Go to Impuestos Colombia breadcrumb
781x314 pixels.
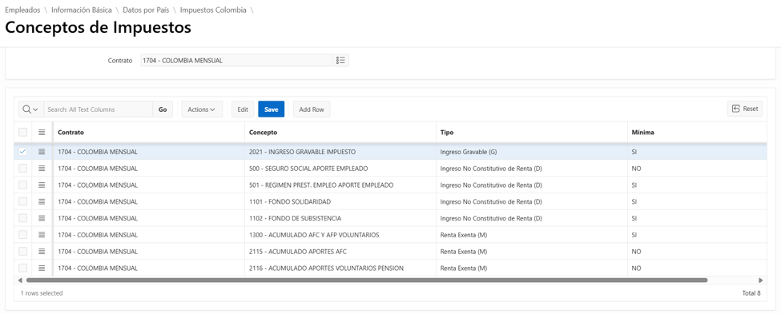[x=213, y=10]
